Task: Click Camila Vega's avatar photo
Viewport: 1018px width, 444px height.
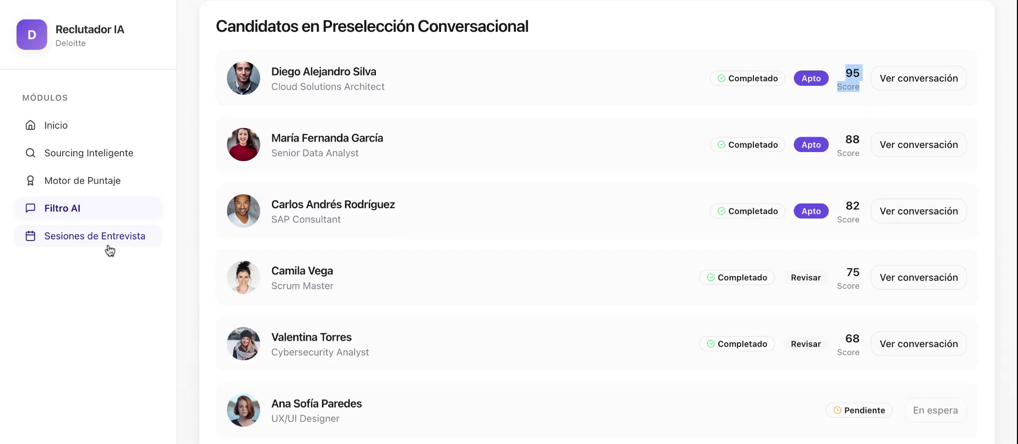Action: tap(243, 278)
